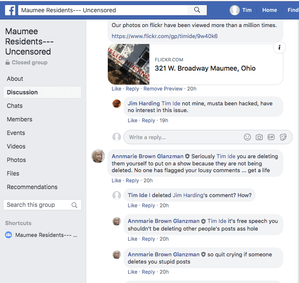
Task: Open the Events section
Action: pos(16,133)
